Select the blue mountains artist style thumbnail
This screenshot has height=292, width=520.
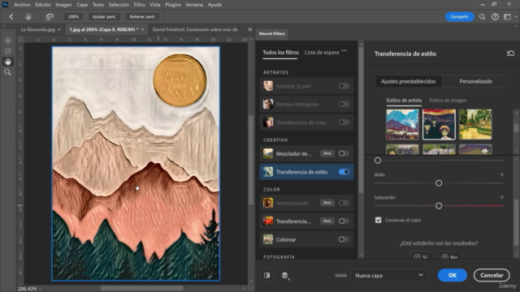click(x=402, y=124)
